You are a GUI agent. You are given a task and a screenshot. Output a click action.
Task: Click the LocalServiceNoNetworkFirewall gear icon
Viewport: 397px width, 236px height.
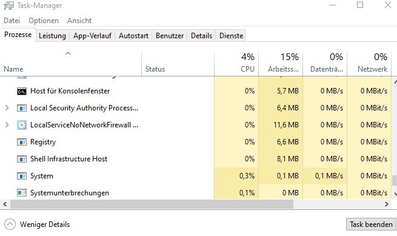(22, 125)
